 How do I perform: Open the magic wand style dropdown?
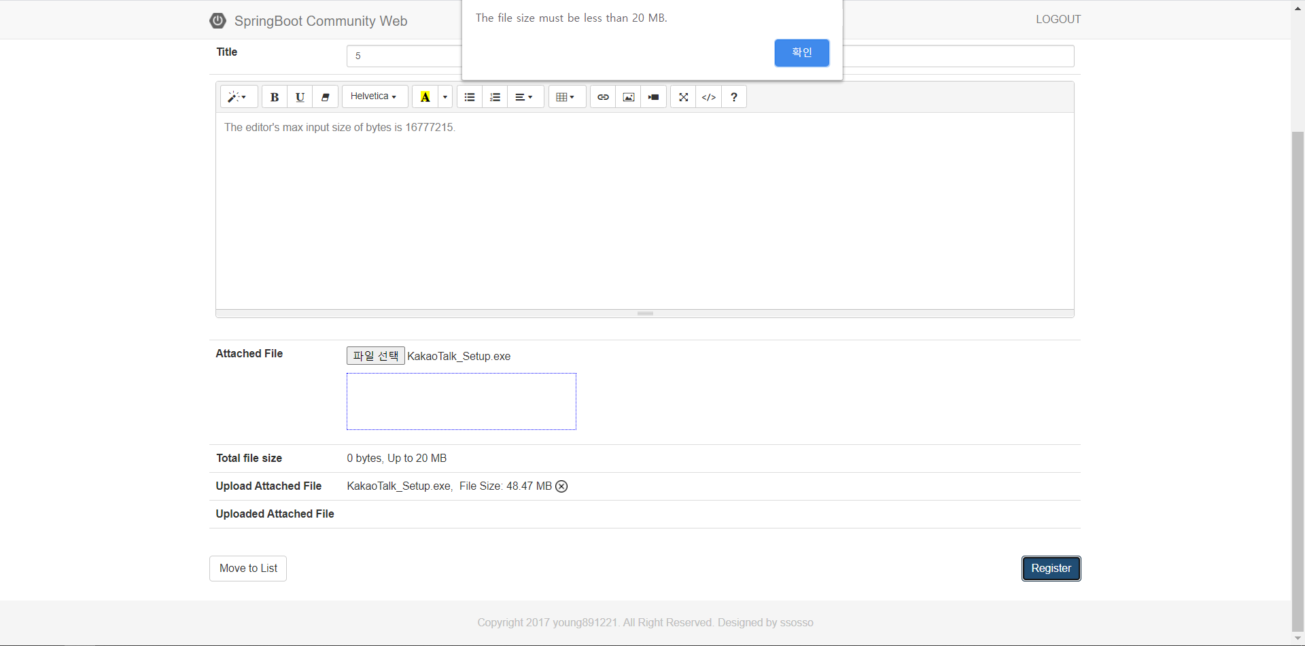[x=238, y=97]
